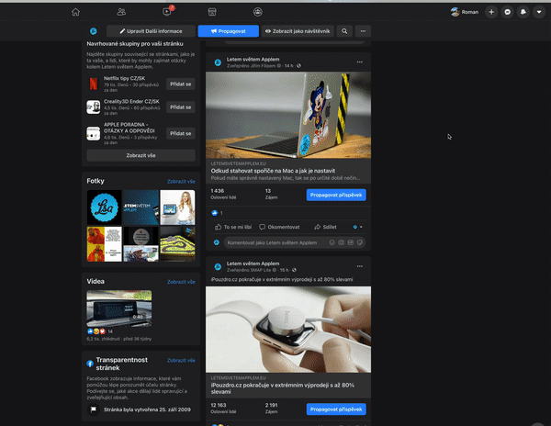
Task: Click the page logo in the sticky bar
Action: click(x=94, y=31)
